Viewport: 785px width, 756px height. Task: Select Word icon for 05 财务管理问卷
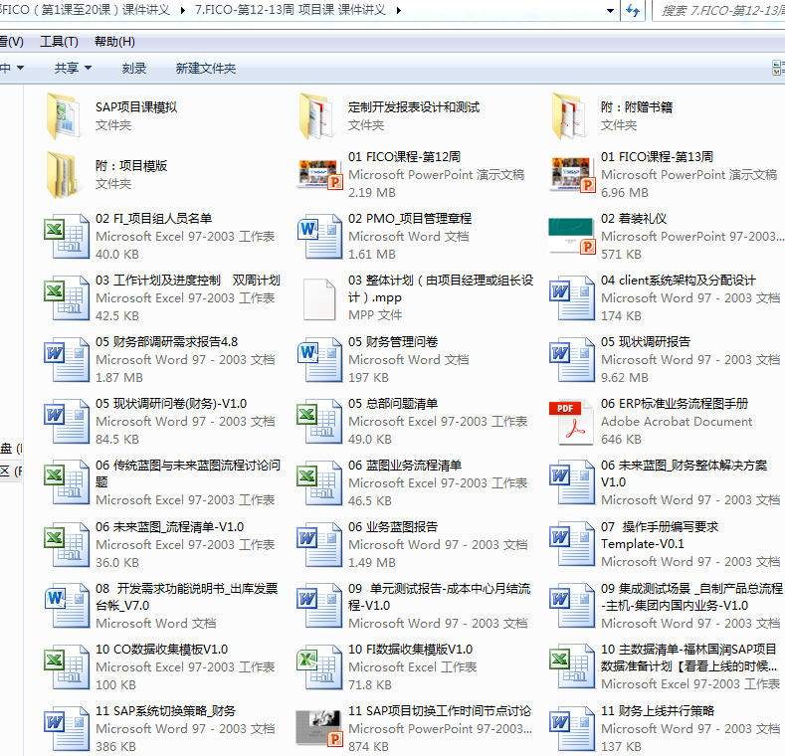pos(319,359)
